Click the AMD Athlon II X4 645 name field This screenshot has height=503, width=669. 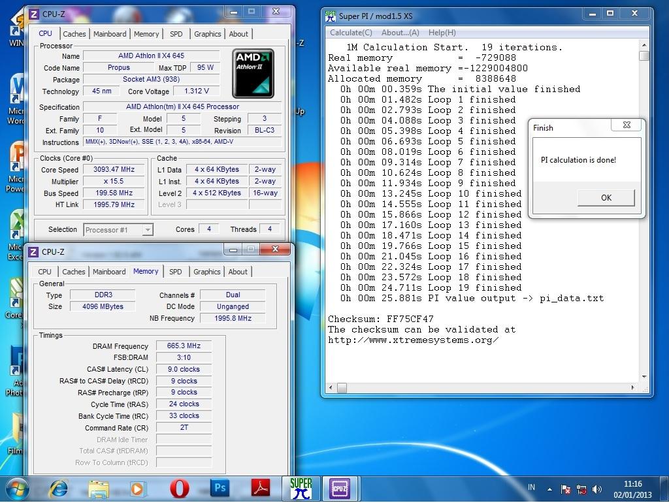151,56
